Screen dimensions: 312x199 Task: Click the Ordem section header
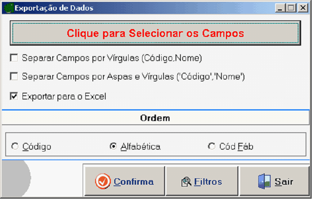pos(155,118)
